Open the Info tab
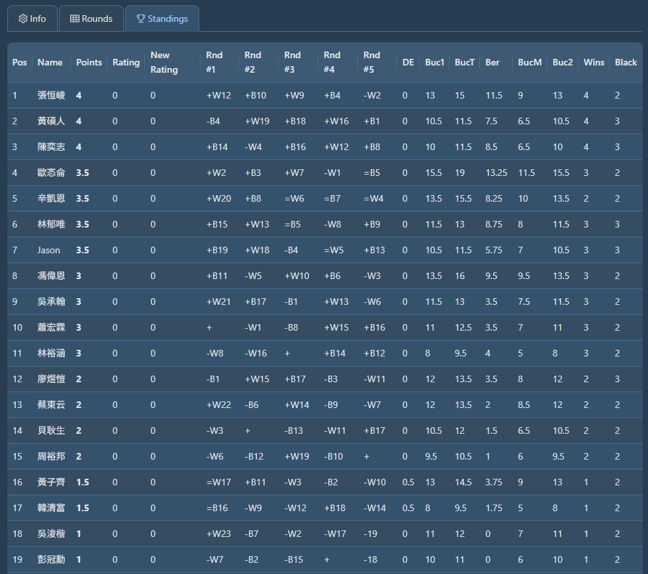648x574 pixels. click(x=32, y=19)
